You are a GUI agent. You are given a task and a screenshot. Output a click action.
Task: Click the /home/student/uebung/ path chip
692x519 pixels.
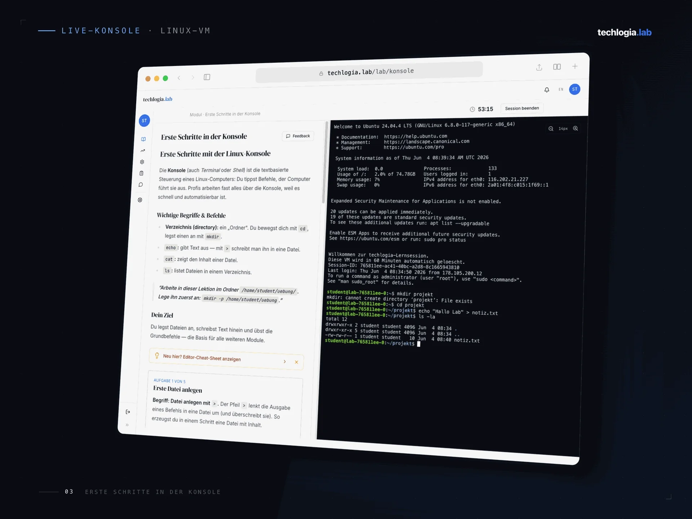click(x=269, y=291)
